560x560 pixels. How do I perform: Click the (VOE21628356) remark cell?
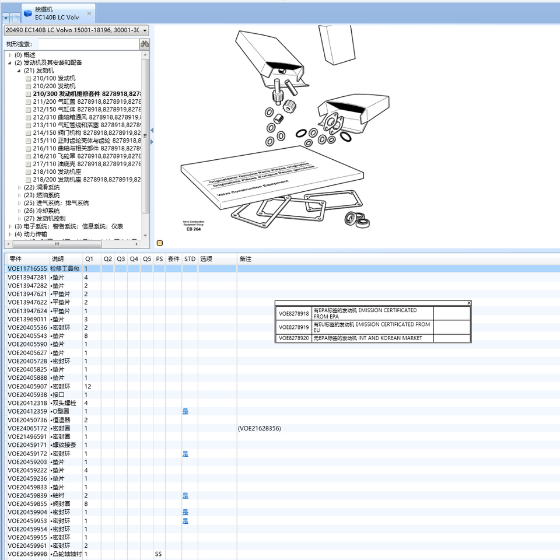(259, 429)
